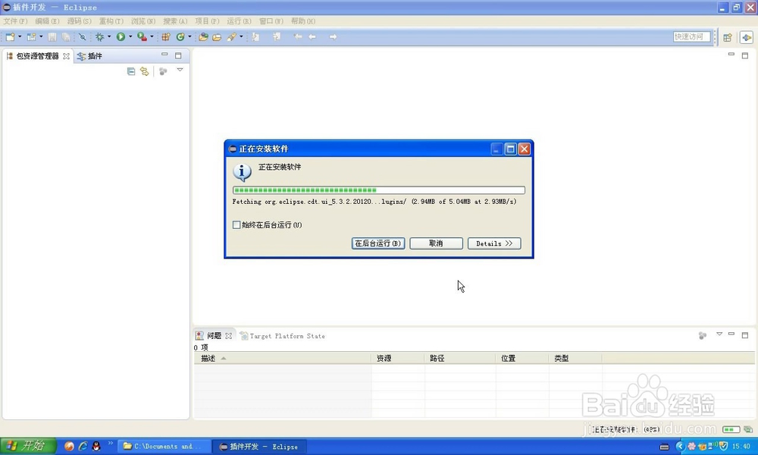Expand the Debug dropdown arrow
The height and width of the screenshot is (455, 758).
(108, 36)
